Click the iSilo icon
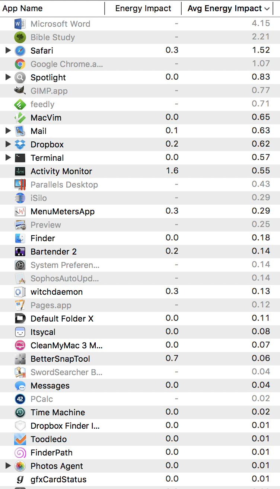The image size is (280, 489). click(20, 198)
